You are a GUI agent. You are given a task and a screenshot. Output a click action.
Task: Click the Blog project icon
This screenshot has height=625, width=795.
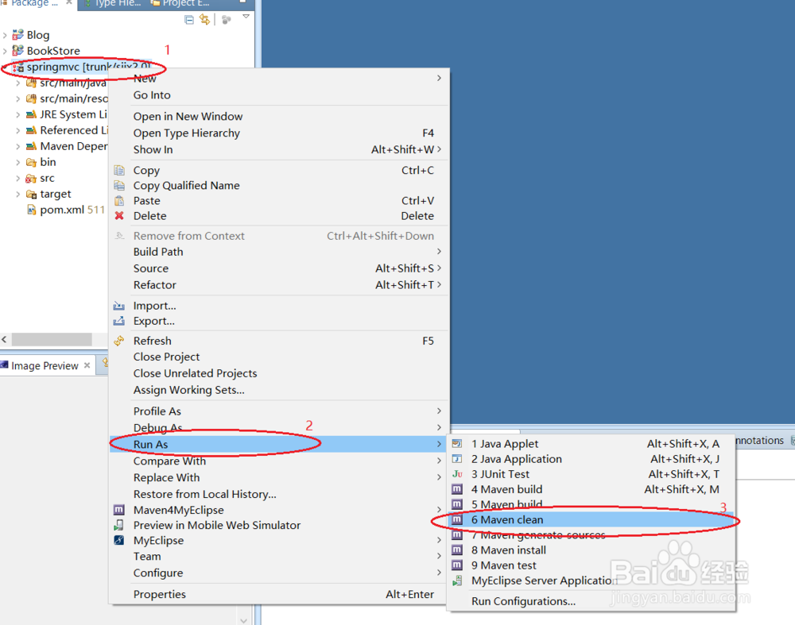[x=17, y=34]
